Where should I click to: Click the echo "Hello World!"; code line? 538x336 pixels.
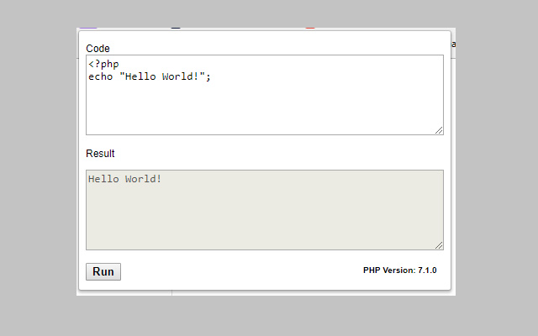coord(150,76)
